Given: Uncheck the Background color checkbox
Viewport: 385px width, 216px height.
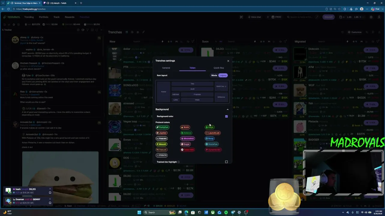Looking at the screenshot, I should 227,116.
